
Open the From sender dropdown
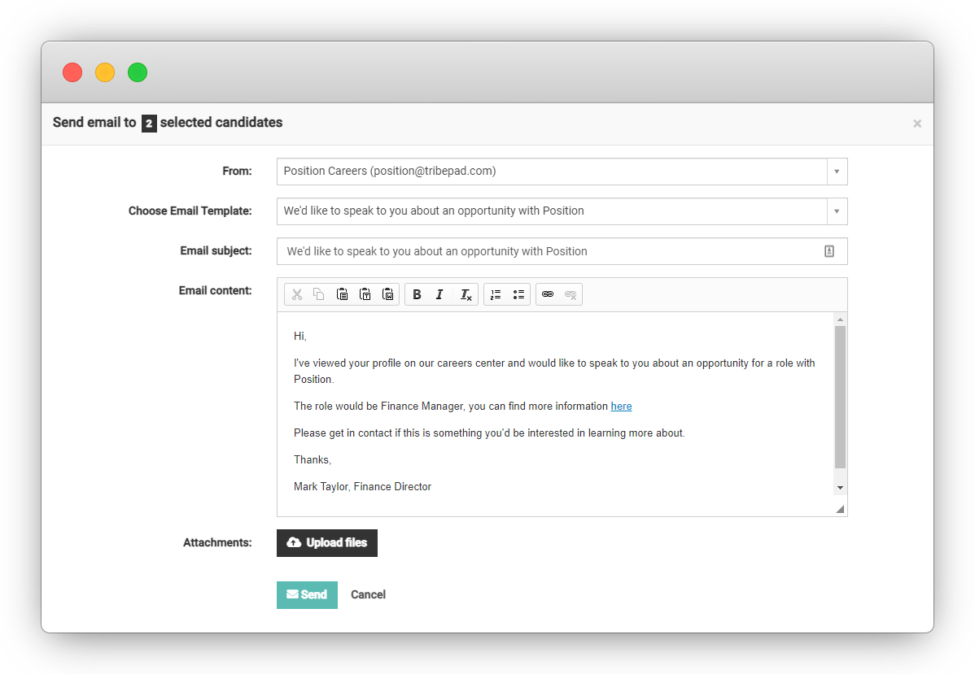click(837, 172)
